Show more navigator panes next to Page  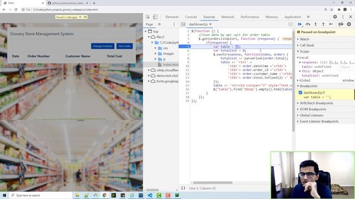click(x=159, y=24)
